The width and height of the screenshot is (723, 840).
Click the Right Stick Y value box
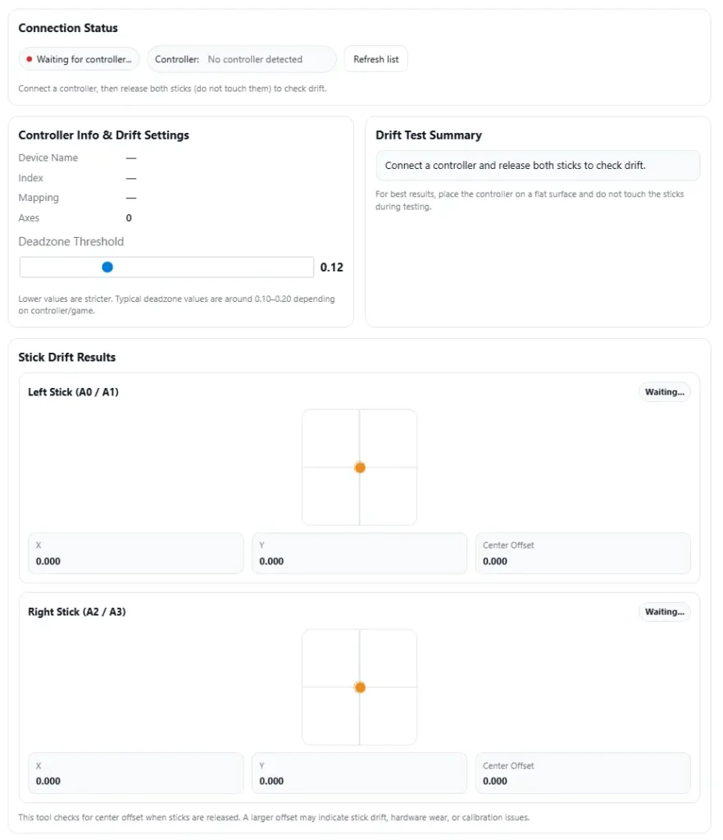[x=359, y=774]
